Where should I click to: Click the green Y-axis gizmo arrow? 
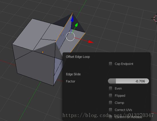point(77,25)
